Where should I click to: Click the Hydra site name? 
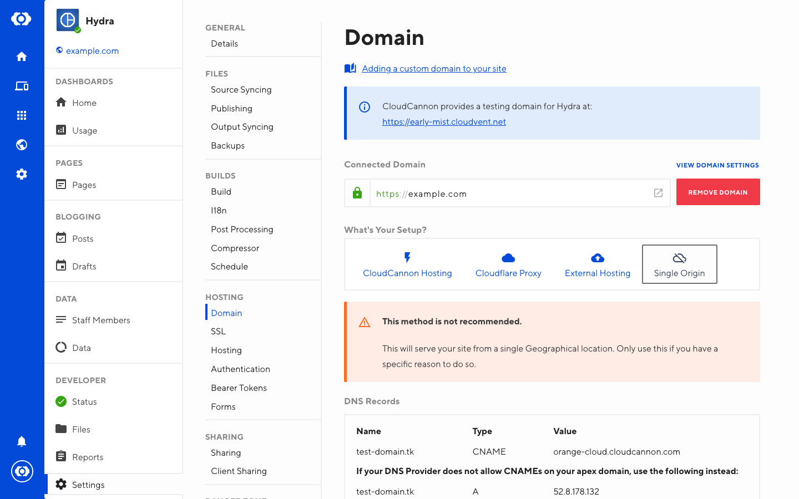(x=100, y=21)
